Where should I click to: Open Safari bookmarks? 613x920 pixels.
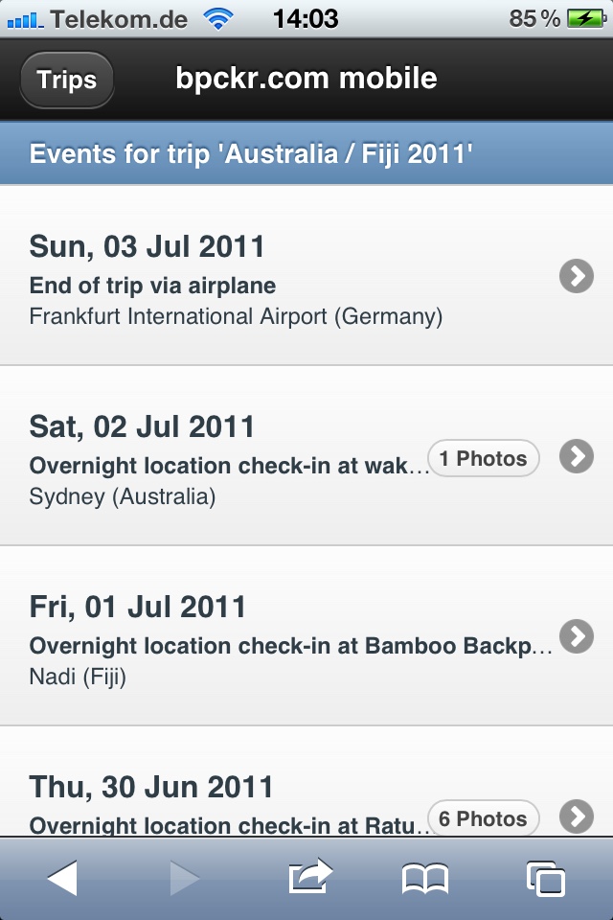coord(428,876)
